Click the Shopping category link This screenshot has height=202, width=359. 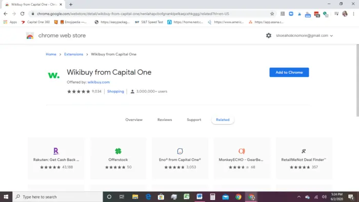115,91
